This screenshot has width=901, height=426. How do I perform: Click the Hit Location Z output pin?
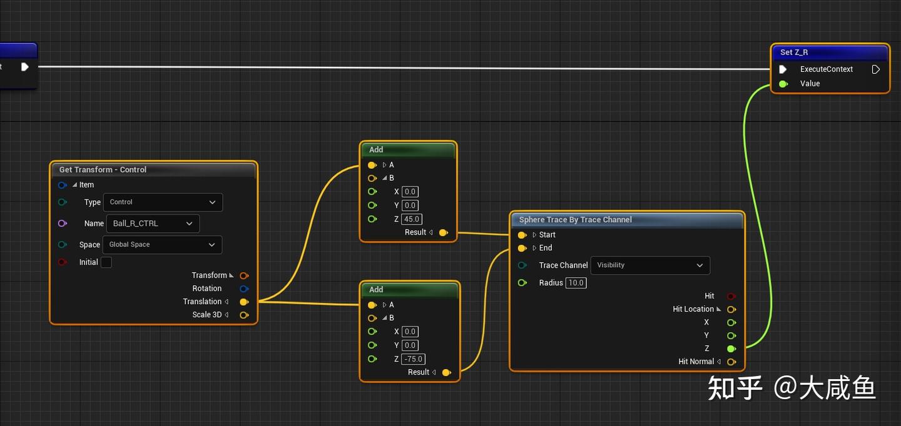coord(731,348)
